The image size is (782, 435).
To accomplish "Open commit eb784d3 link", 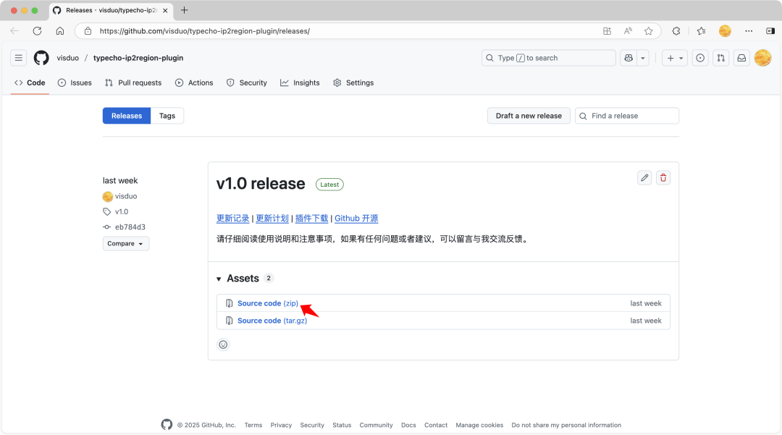I will click(x=130, y=227).
